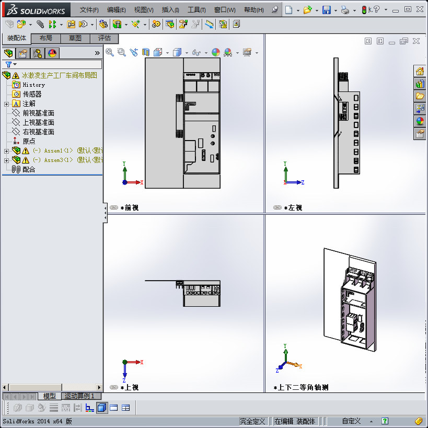Collapse the feature tree panel handle

pos(105,213)
